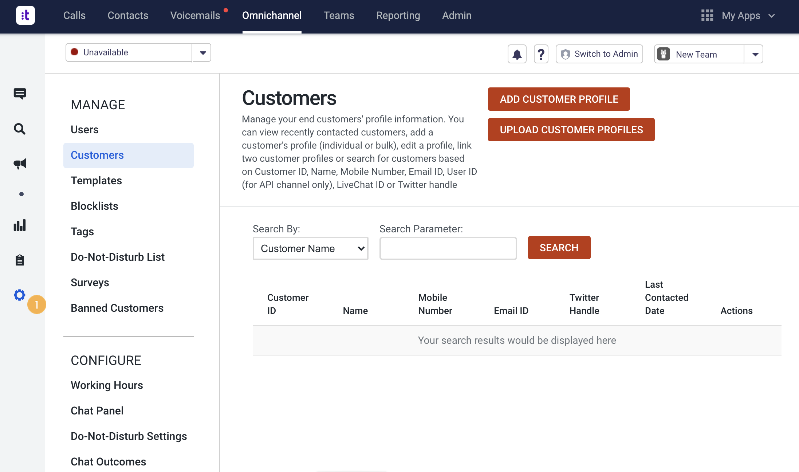Open Surveys in Manage menu

click(x=90, y=283)
